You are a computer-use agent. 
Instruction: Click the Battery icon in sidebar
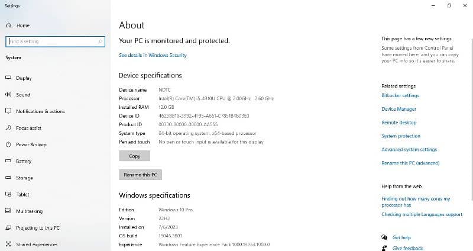(8, 161)
